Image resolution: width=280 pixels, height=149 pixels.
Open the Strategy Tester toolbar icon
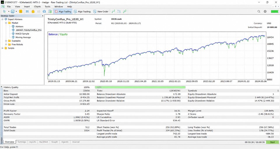pyautogui.click(x=50, y=11)
